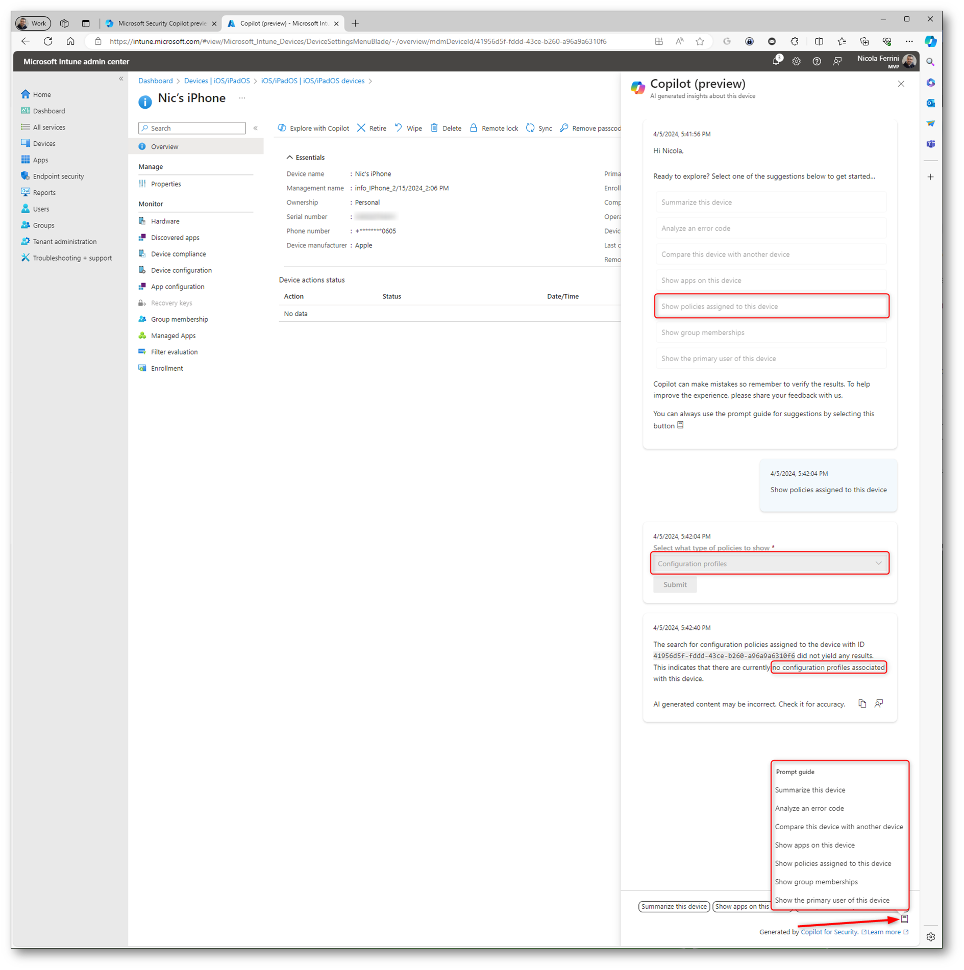Collapse the Essentials section
The image size is (964, 970).
(x=305, y=158)
